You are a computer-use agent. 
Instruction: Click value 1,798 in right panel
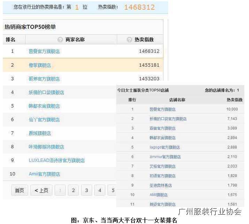(x=232, y=185)
